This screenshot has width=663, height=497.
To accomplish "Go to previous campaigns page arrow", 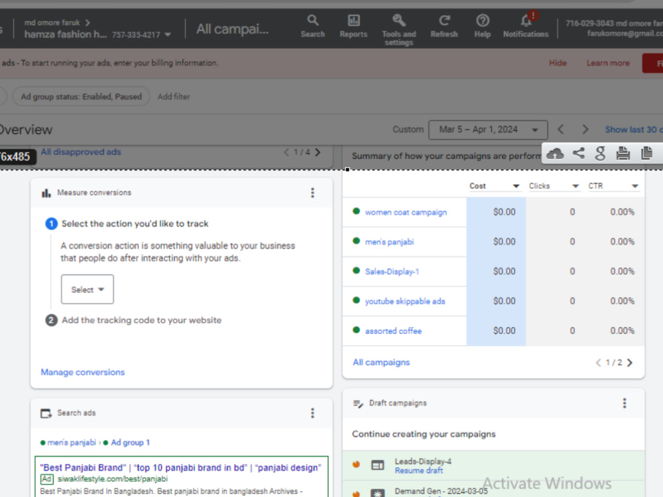I will (598, 362).
